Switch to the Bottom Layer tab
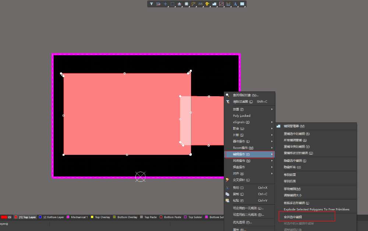The image size is (368, 231). click(52, 217)
